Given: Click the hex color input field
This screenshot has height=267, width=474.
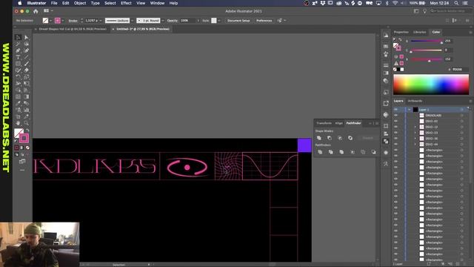Looking at the screenshot, I should [x=460, y=69].
